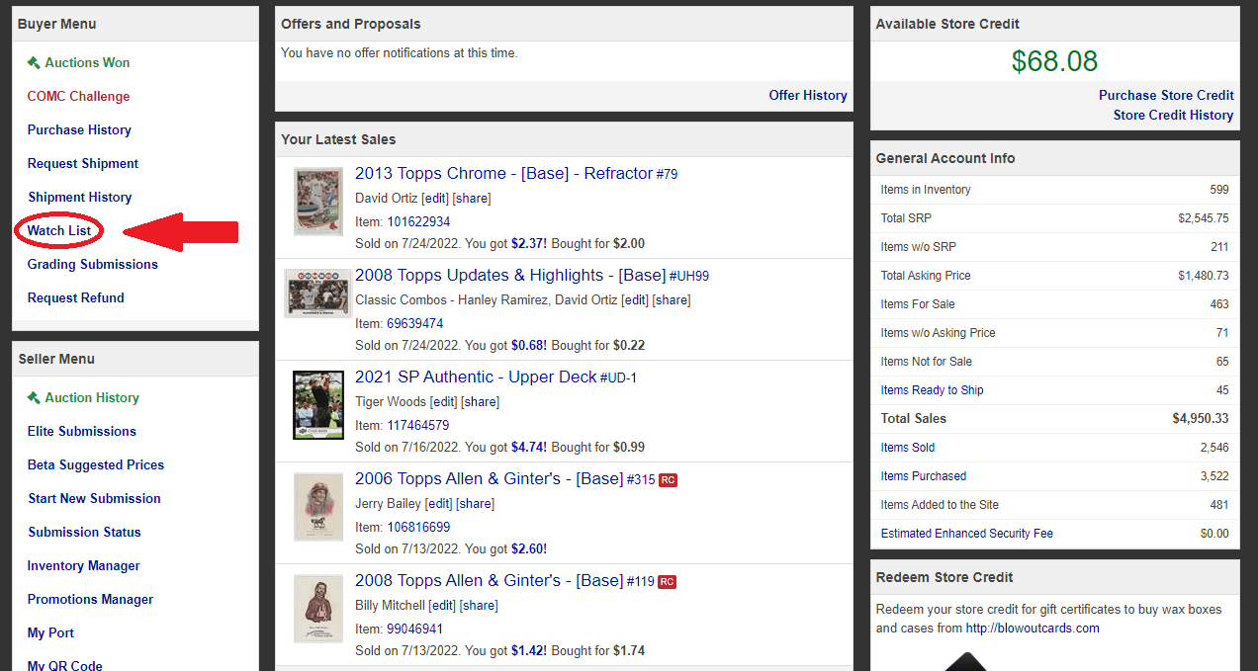Click the $68.08 store credit amount
Viewport: 1258px width, 671px height.
[x=1054, y=61]
